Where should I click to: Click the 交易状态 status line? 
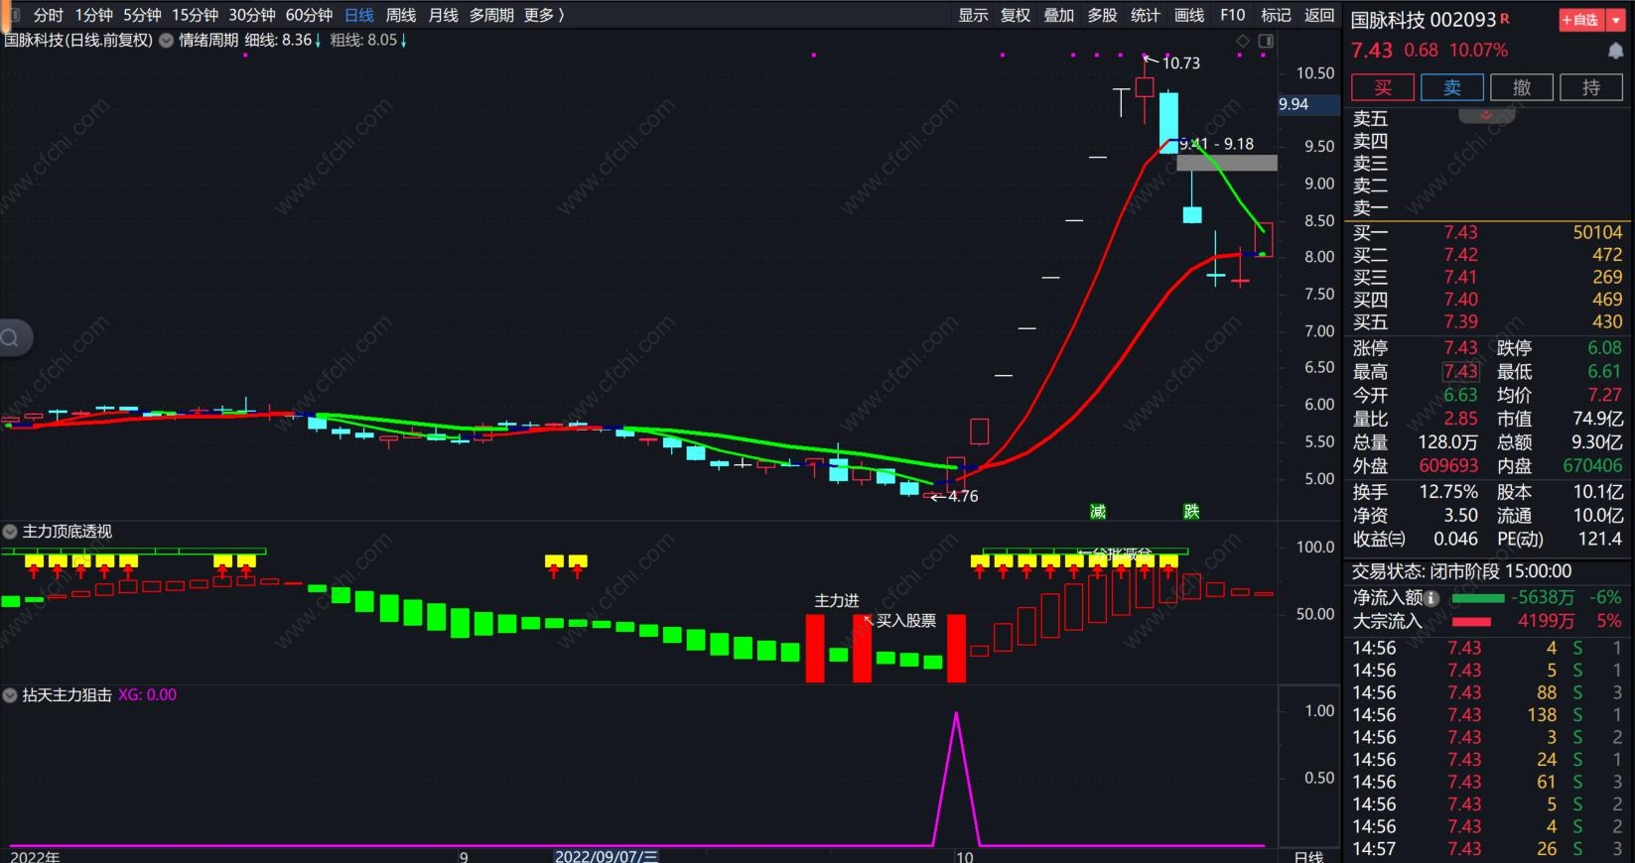[1461, 571]
